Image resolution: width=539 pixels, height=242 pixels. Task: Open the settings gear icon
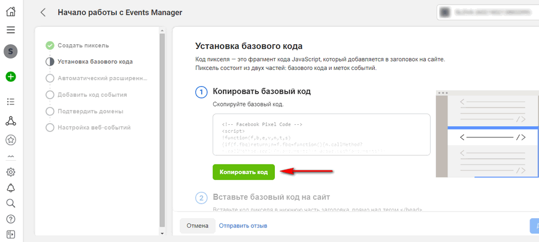[x=11, y=171]
